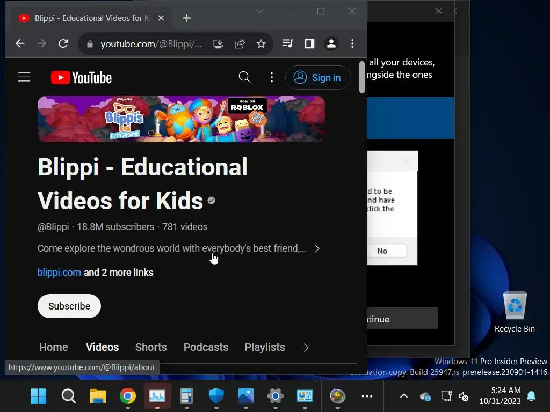Screen dimensions: 550x412
Task: Open Chrome three-dot customize menu
Action: coord(352,44)
